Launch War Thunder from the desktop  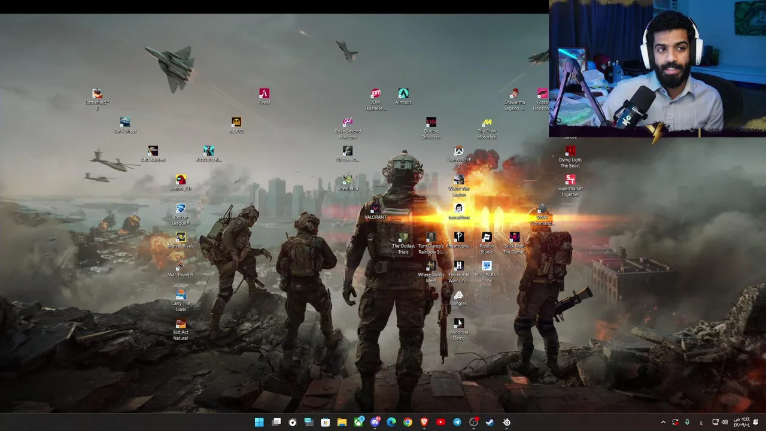pos(181,269)
